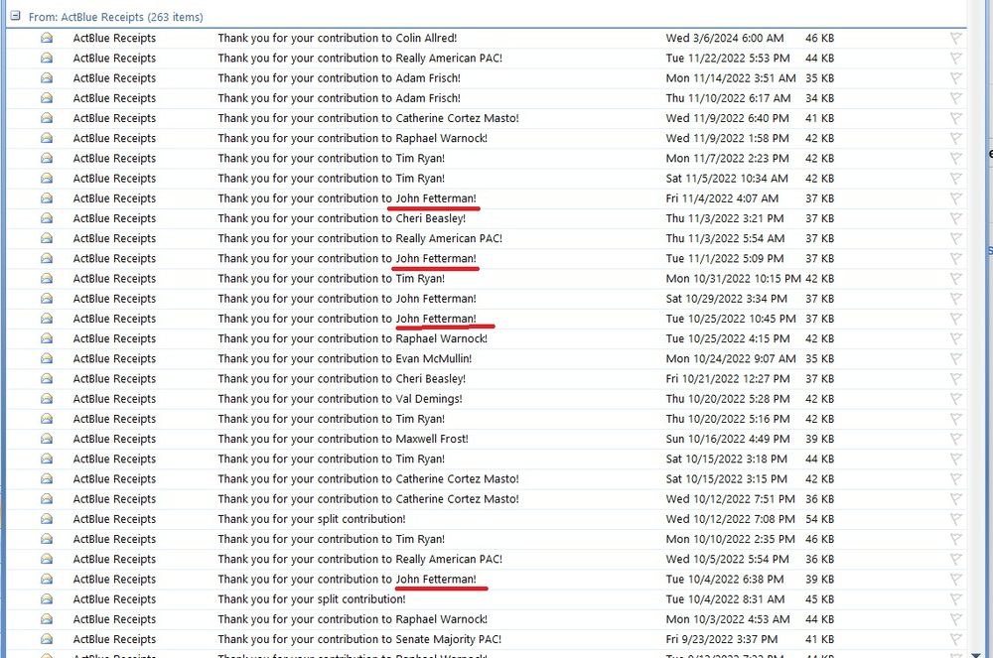Flag Raphael Warnock email from 10/25/2022 4:15 PM
Screen dimensions: 993x658
click(955, 338)
